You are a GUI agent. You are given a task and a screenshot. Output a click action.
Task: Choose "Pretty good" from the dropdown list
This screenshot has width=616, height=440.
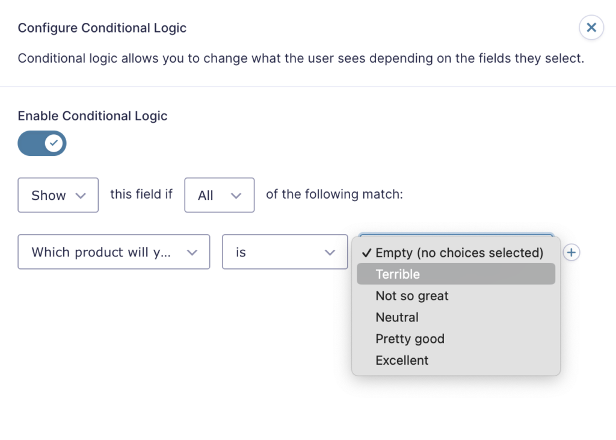click(410, 339)
